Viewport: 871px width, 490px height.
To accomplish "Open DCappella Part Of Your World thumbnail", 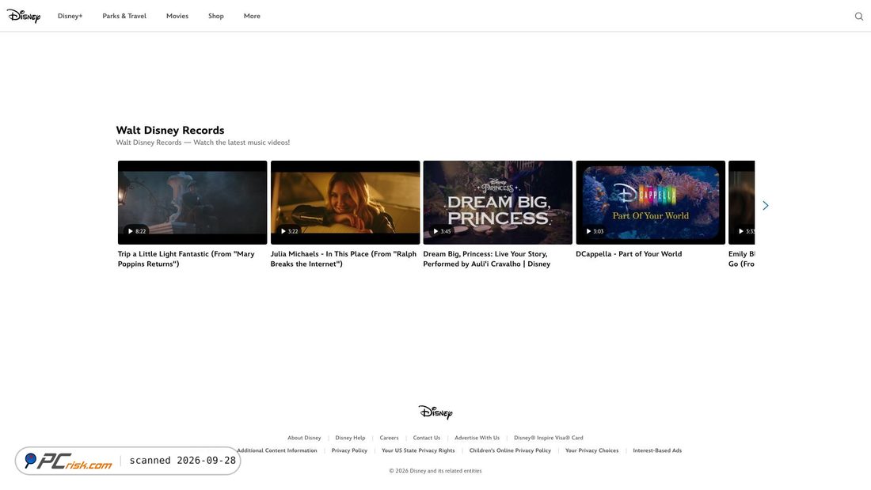I will 650,202.
